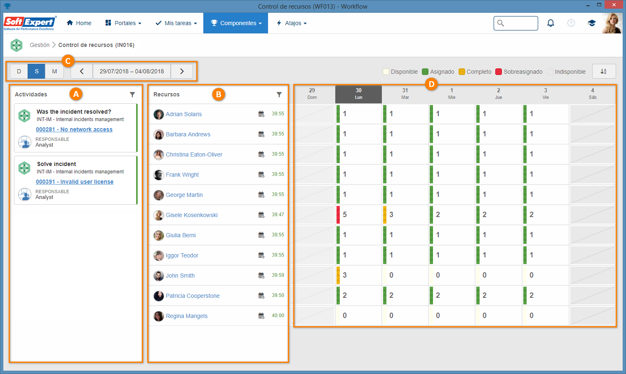Screen dimensions: 626x374
Task: Click the sort order button
Action: click(x=604, y=71)
